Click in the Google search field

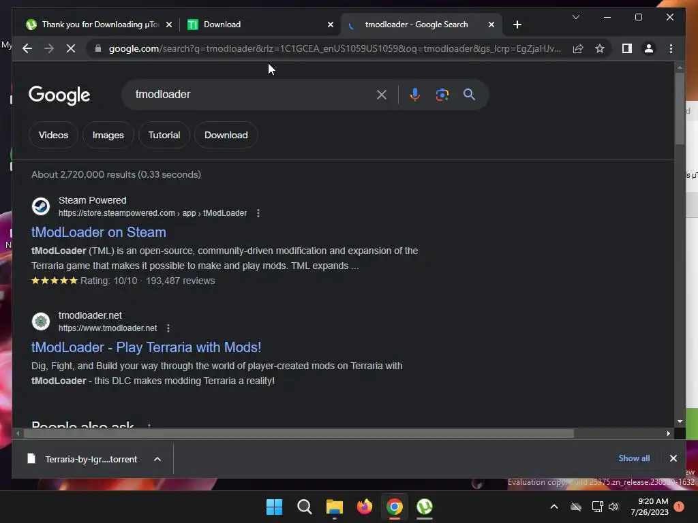[x=252, y=94]
